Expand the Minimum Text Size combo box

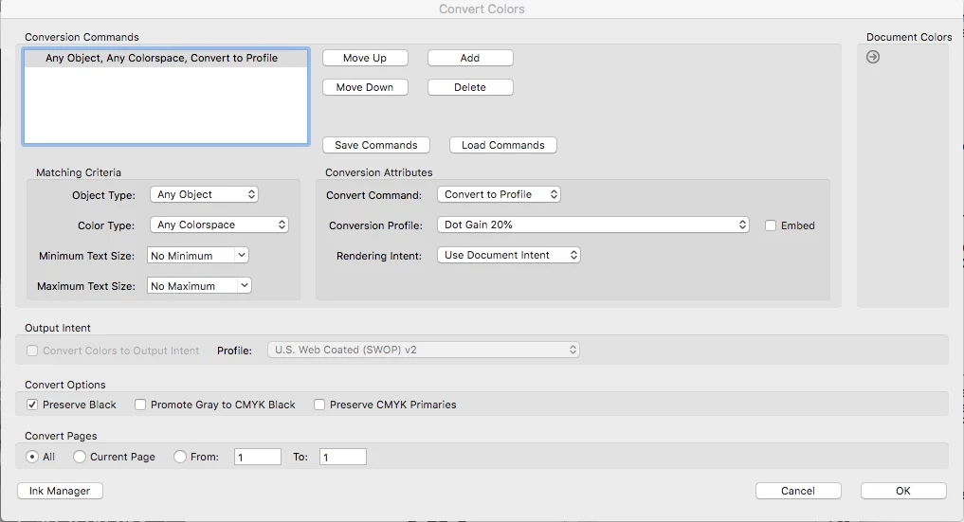241,256
